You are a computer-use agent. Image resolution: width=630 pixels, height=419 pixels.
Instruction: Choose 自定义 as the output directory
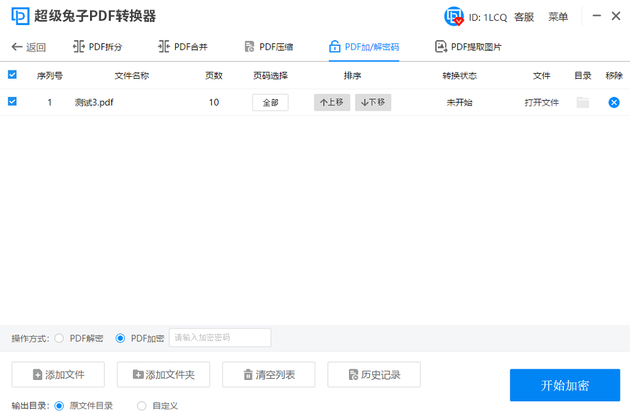click(142, 406)
